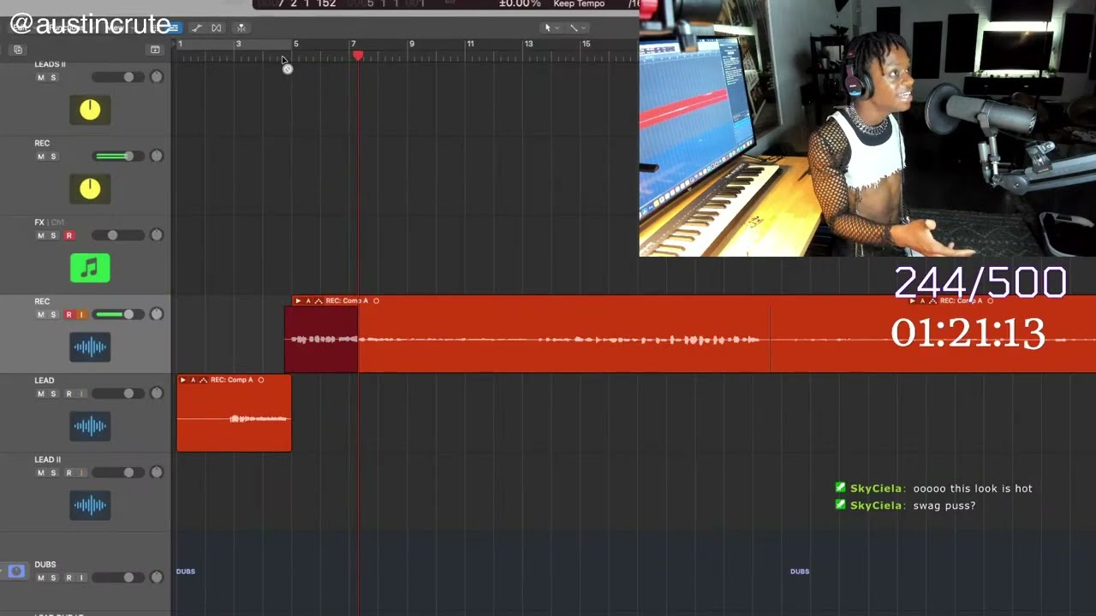Click the circle icon on REC take folder header
The height and width of the screenshot is (616, 1096).
pos(376,301)
